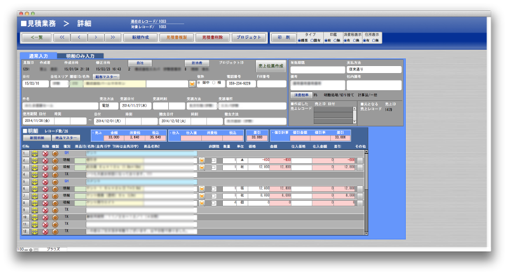
Task: Jump to the last record with >> button
Action: coord(112,37)
